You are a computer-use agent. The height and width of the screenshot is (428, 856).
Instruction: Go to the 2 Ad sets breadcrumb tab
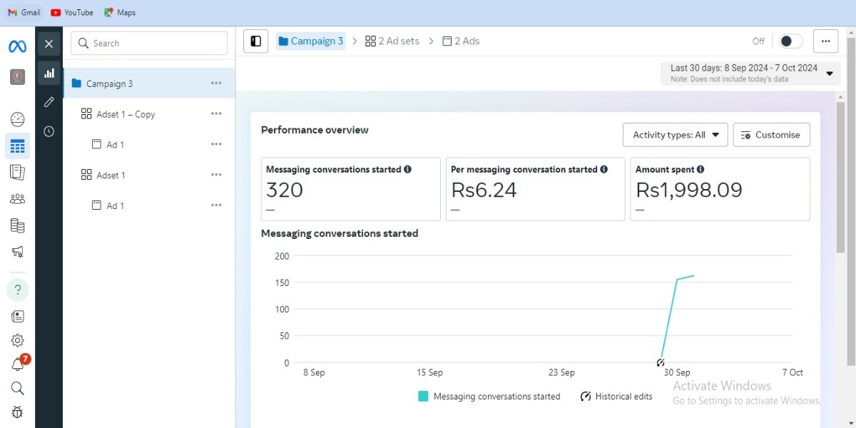pos(392,41)
